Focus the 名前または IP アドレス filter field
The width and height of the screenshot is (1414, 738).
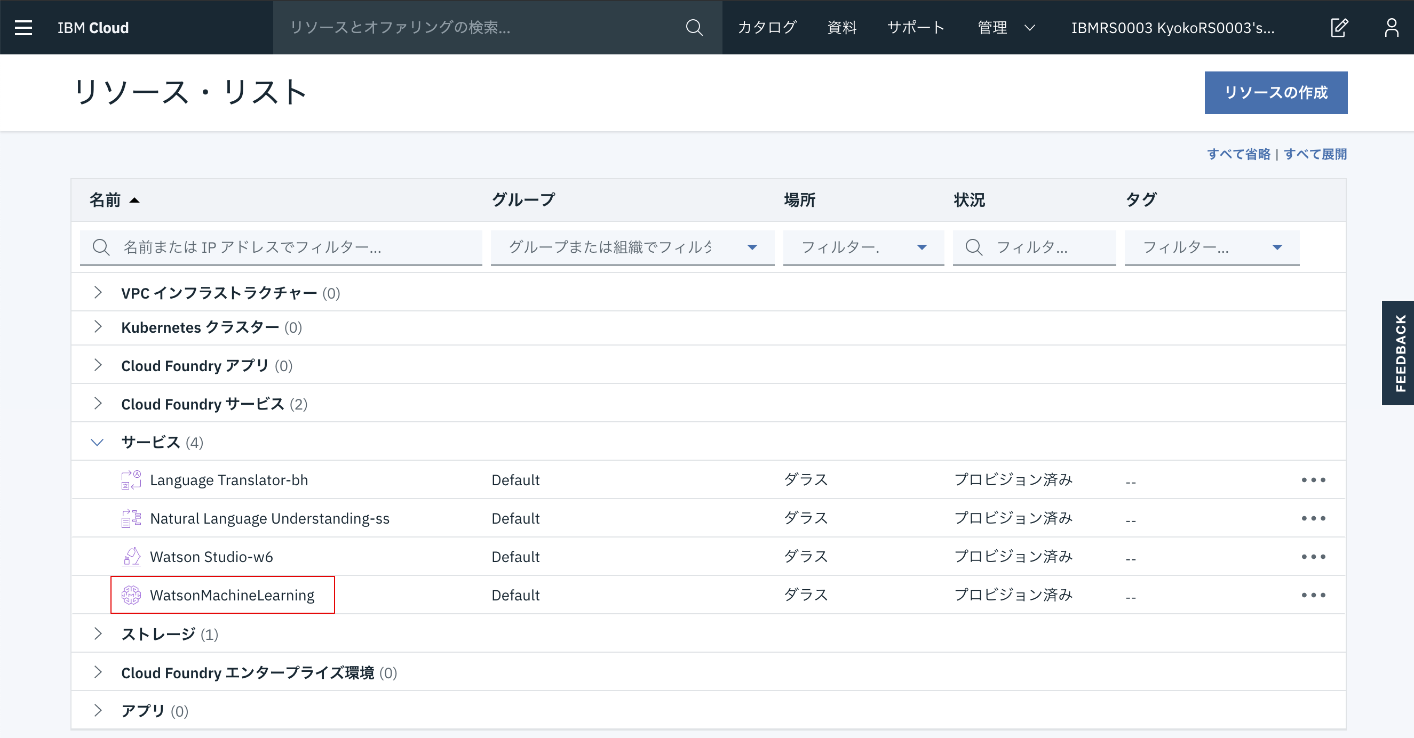point(281,247)
